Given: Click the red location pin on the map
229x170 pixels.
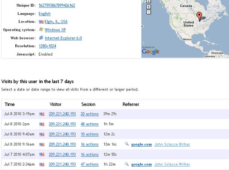Looking at the screenshot, I should point(199,16).
